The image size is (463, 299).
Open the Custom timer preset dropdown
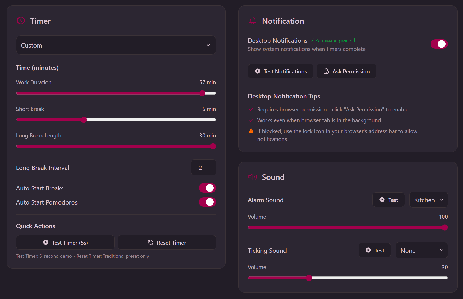(x=116, y=45)
